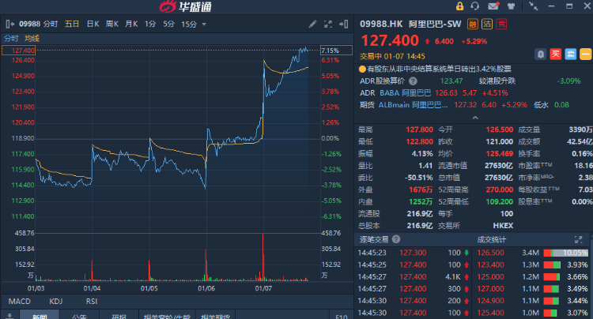Image resolution: width=593 pixels, height=319 pixels.
Task: Click the blue 卖 sell button
Action: (x=569, y=54)
